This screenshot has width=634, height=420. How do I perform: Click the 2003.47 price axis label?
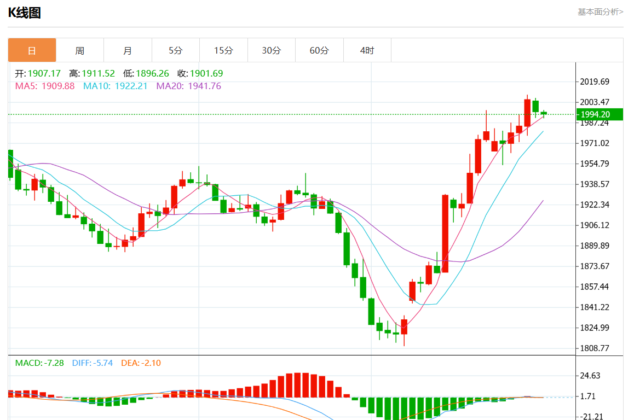[595, 102]
